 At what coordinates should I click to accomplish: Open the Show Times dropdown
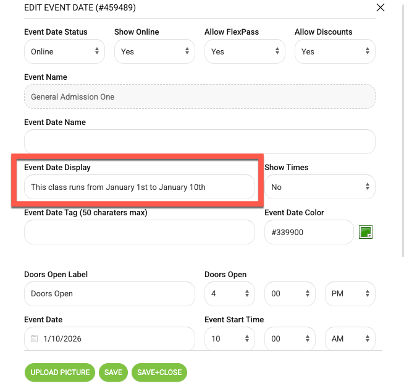(320, 187)
